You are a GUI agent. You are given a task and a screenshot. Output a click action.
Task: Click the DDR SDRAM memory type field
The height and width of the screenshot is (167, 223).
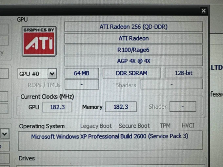(132, 73)
